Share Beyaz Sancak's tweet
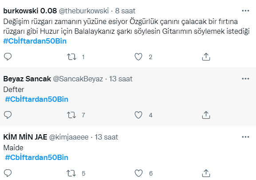Screen dimensions: 256x180 [206, 115]
